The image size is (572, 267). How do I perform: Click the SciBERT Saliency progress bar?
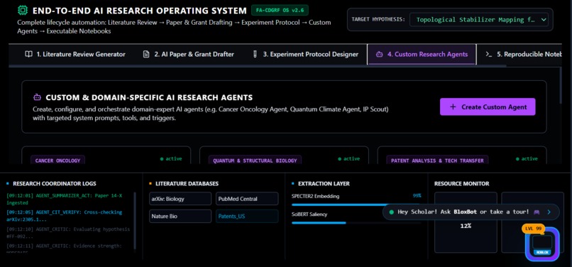click(x=356, y=222)
